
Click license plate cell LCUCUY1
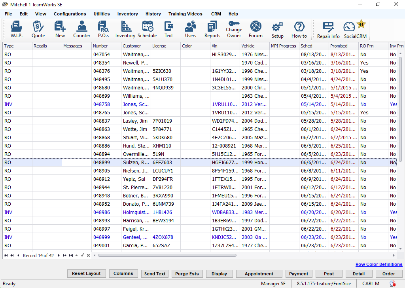[x=166, y=171]
